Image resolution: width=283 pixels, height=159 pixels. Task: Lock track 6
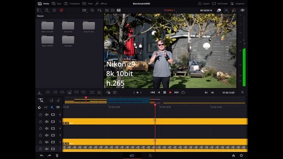click(40, 115)
